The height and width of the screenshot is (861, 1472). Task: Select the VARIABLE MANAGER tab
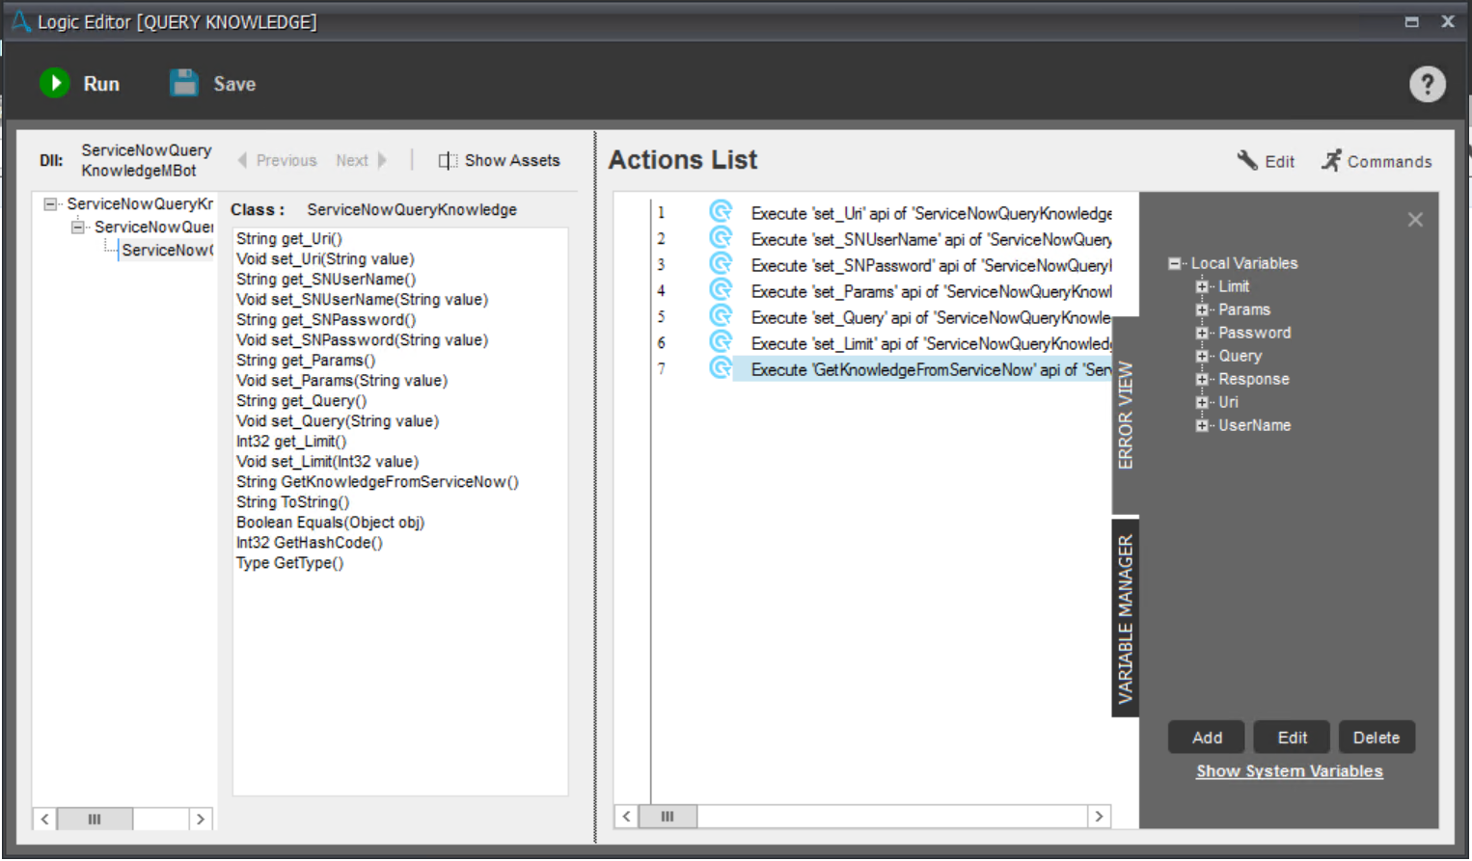tap(1126, 618)
